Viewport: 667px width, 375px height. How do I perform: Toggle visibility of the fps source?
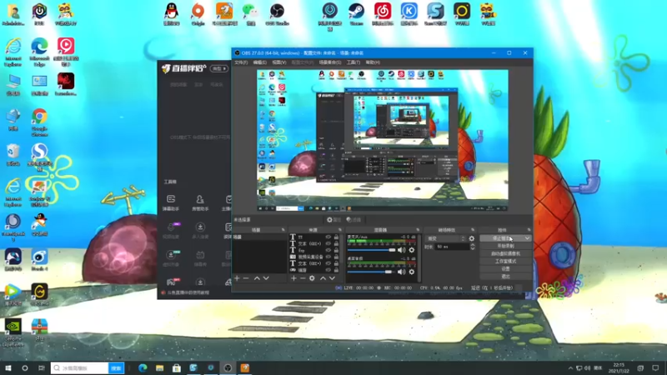pos(328,251)
